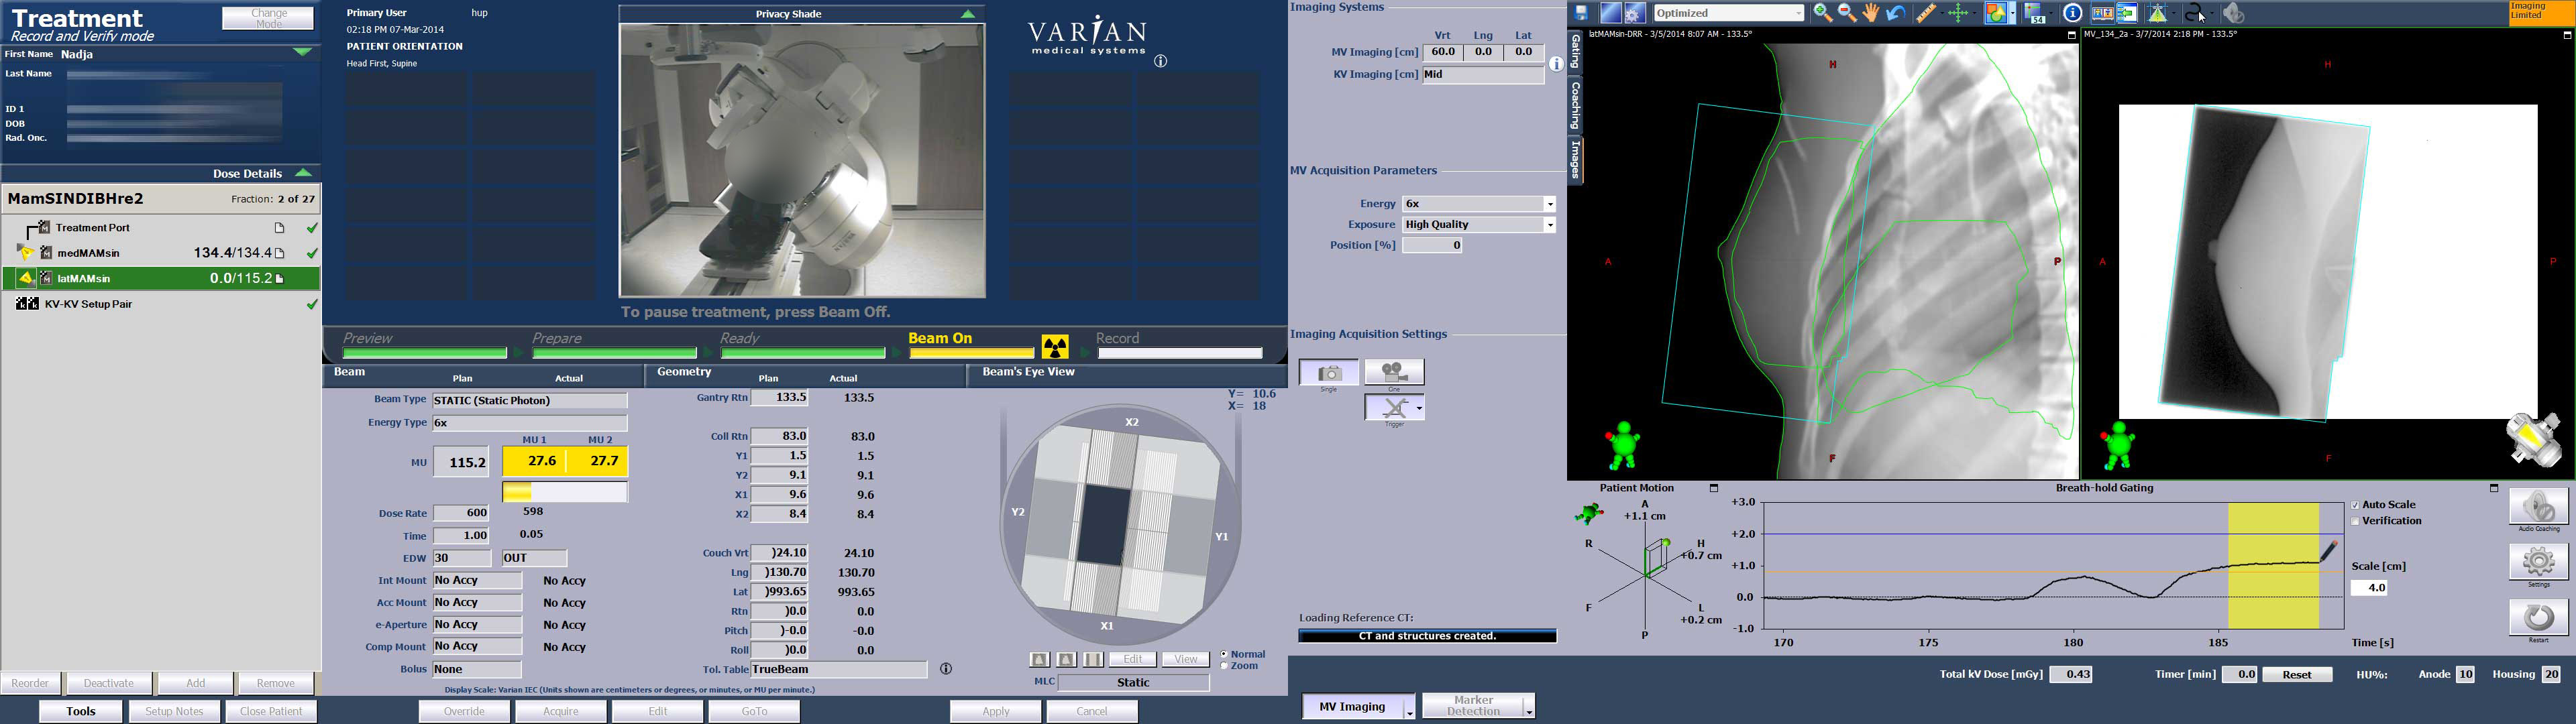Viewport: 2576px width, 724px height.
Task: Click the Undo arrow in imaging toolbar
Action: pyautogui.click(x=1896, y=13)
